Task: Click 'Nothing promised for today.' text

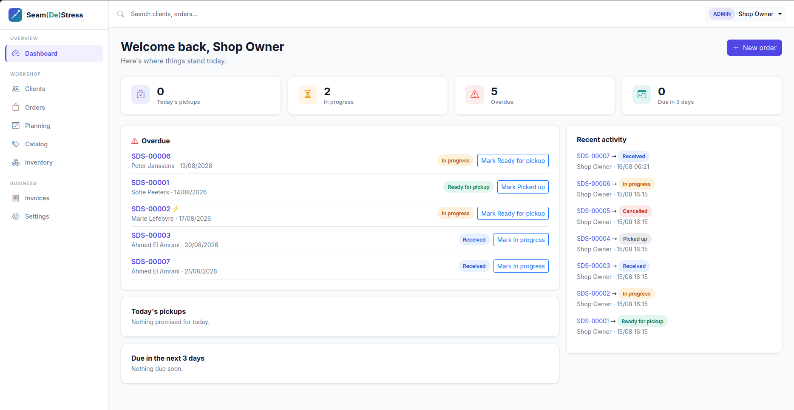Action: pyautogui.click(x=170, y=322)
